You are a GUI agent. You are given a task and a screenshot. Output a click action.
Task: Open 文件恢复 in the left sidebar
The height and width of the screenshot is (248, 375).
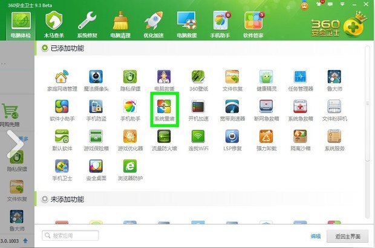[x=17, y=191]
